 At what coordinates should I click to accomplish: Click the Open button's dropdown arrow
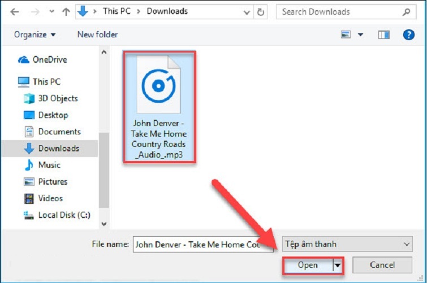338,265
